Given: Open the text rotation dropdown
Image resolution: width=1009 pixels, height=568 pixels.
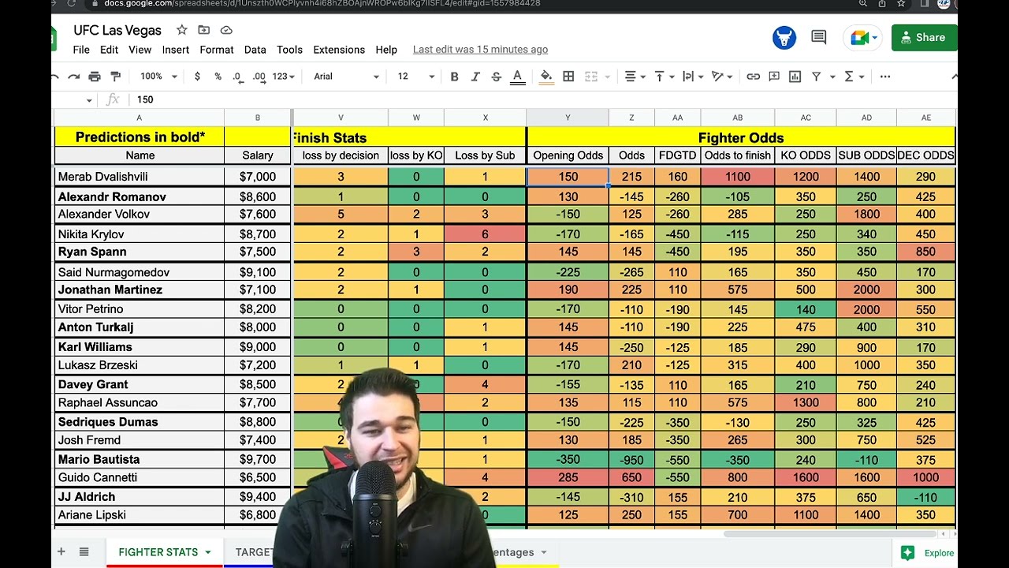Looking at the screenshot, I should [x=722, y=77].
